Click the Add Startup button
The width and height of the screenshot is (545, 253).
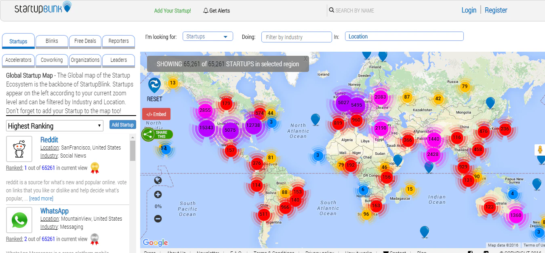(122, 124)
